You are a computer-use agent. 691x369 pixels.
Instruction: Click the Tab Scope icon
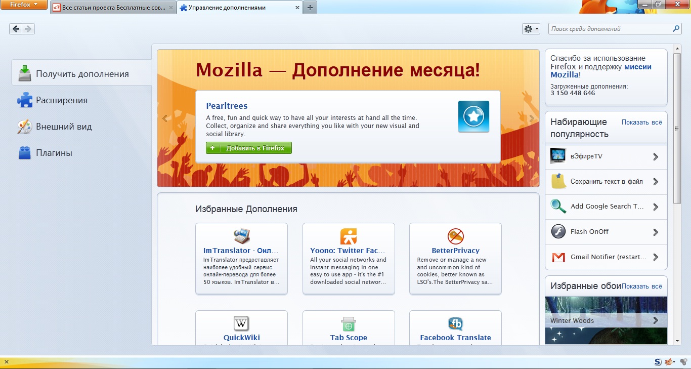coord(349,323)
